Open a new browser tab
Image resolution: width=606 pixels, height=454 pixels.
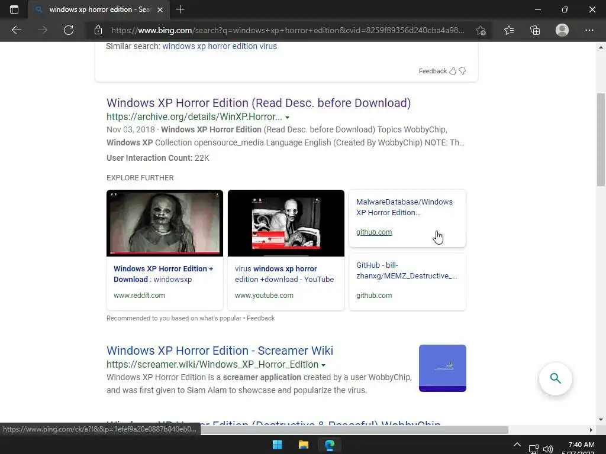tap(180, 9)
